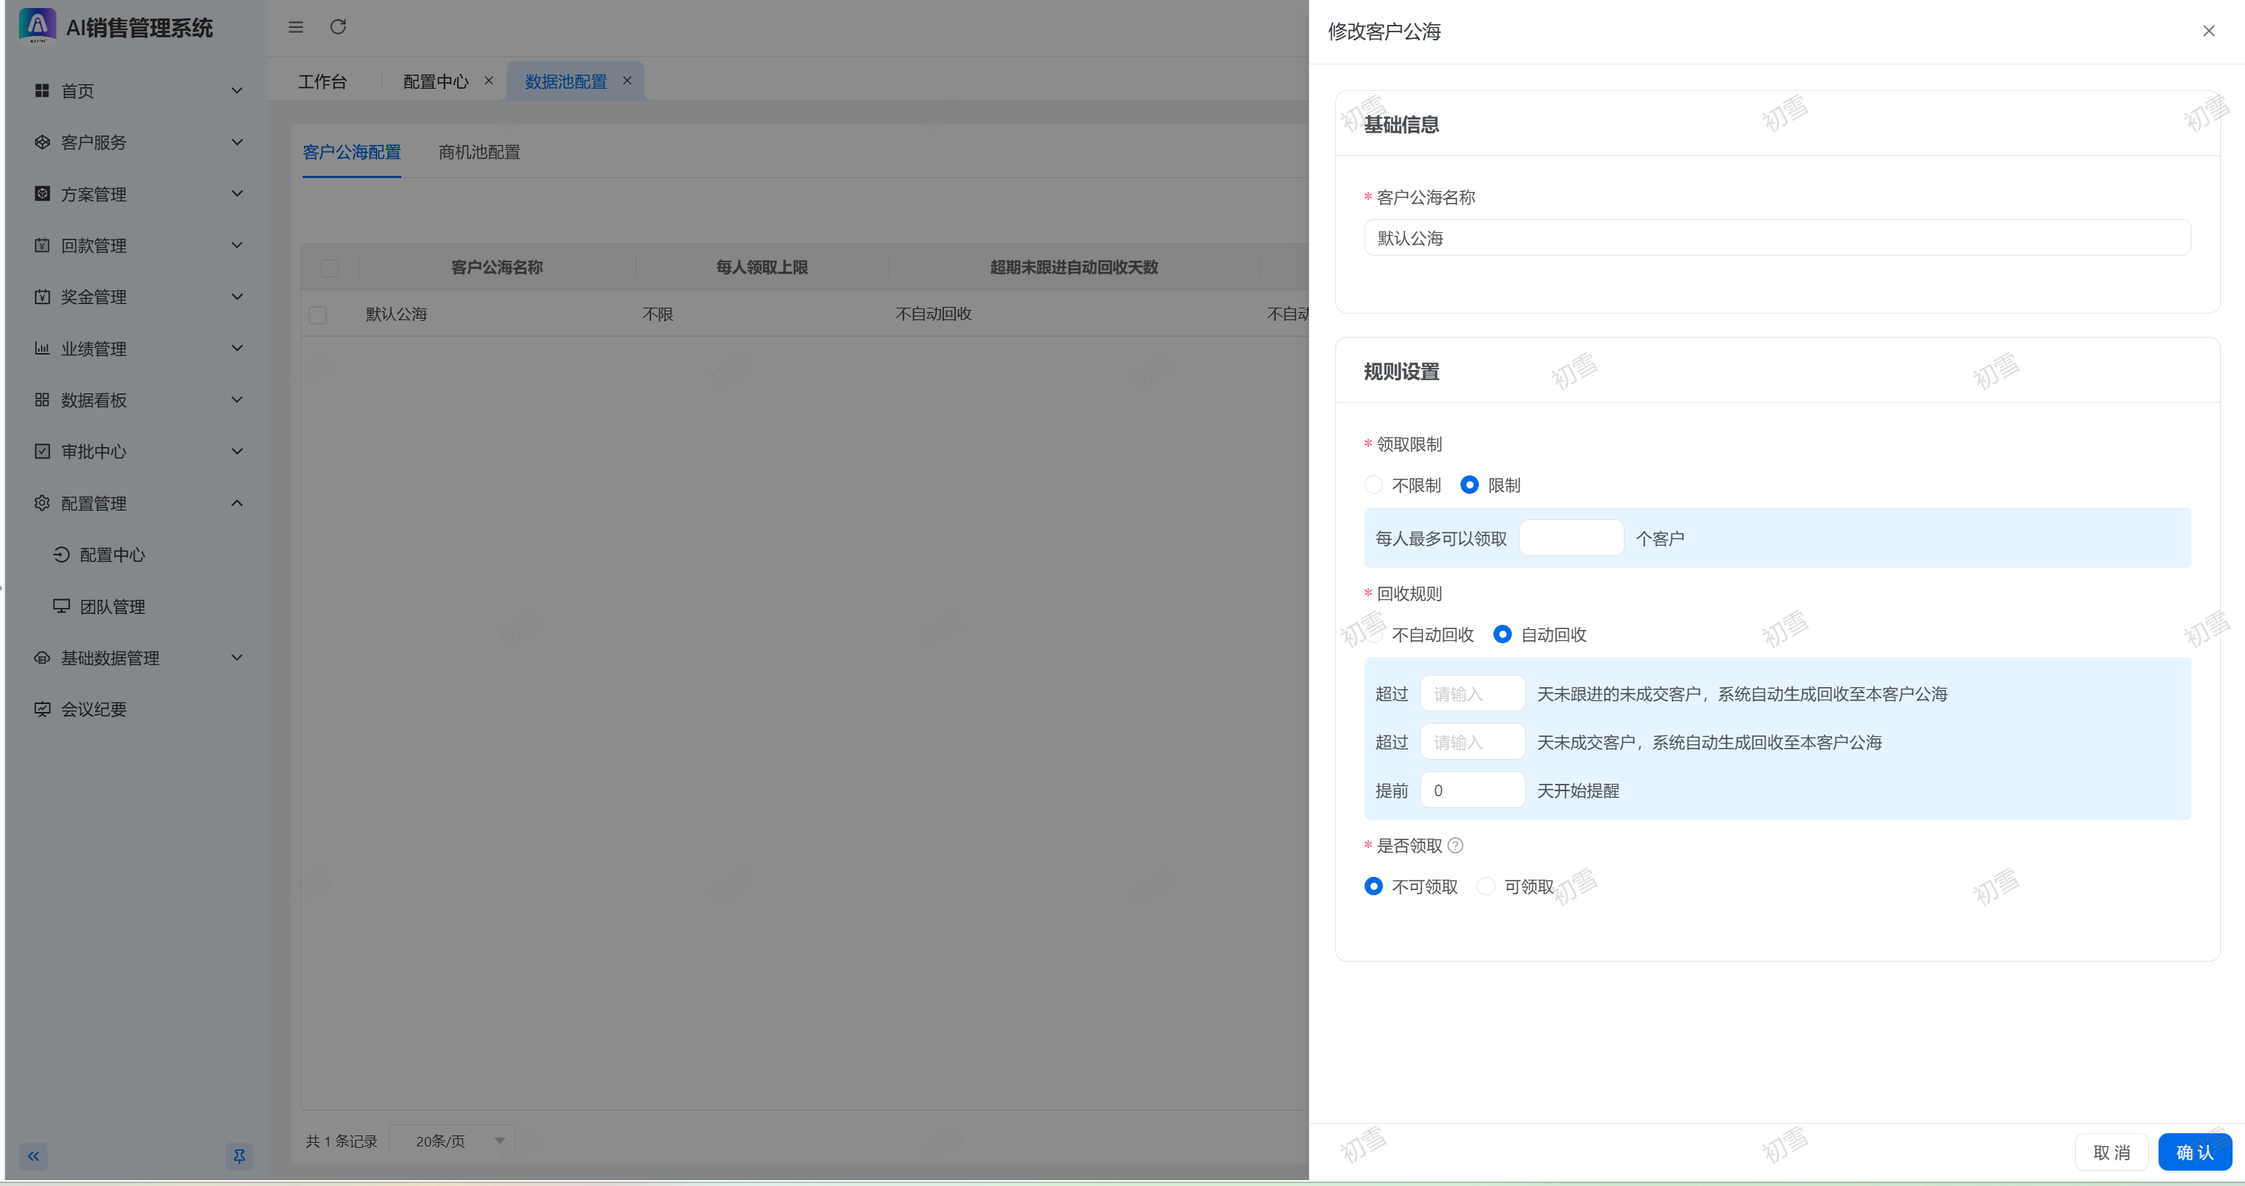Click the refresh icon in top toolbar
Image resolution: width=2245 pixels, height=1186 pixels.
point(338,27)
